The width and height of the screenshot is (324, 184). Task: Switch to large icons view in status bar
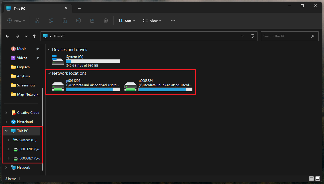318,179
